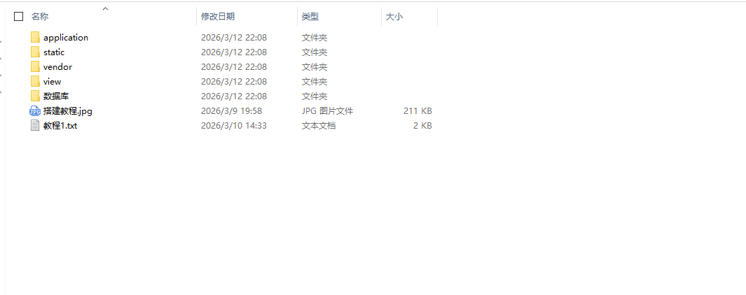746x295 pixels.
Task: Click the 数据库 folder icon
Action: tap(35, 96)
